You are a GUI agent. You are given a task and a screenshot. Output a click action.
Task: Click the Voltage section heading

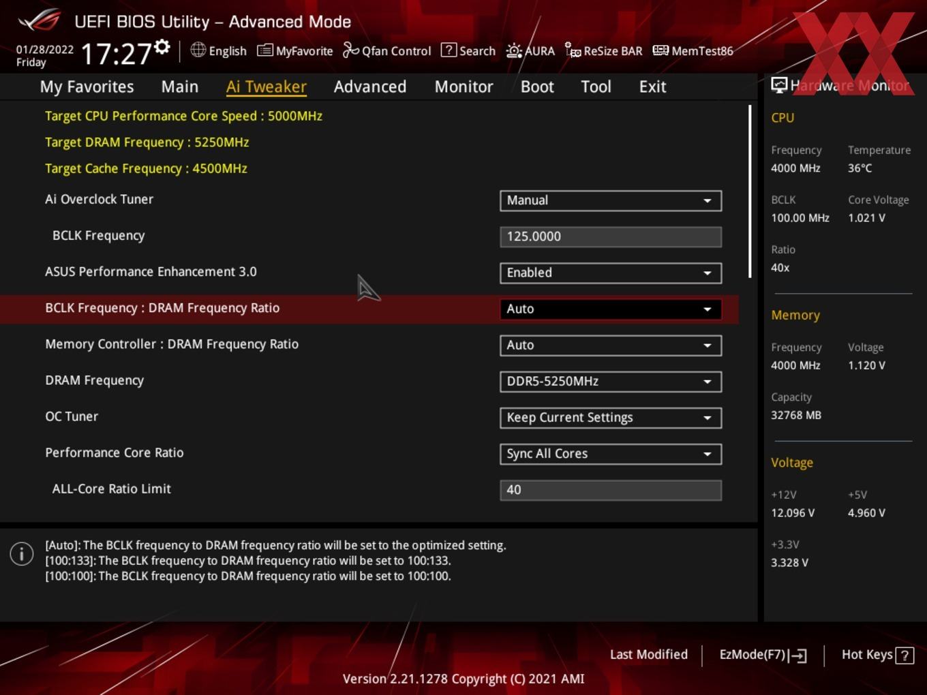coord(792,462)
